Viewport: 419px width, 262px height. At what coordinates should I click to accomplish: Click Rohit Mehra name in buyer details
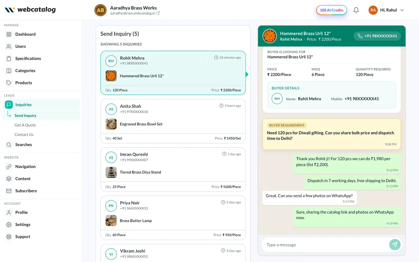tap(309, 99)
